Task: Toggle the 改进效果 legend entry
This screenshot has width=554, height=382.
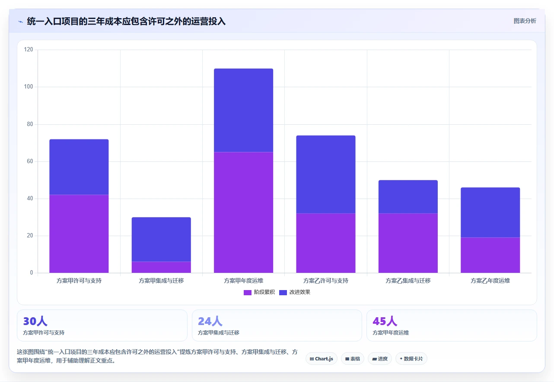Action: pyautogui.click(x=295, y=292)
